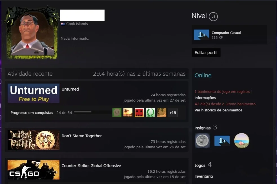
Task: Open the Unturned game banner
Action: pos(34,93)
